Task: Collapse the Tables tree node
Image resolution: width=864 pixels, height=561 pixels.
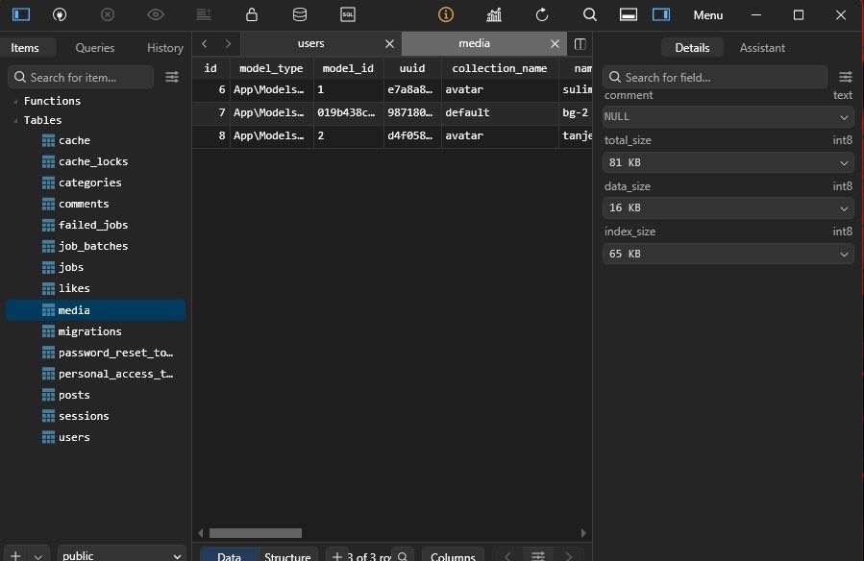Action: coord(15,120)
